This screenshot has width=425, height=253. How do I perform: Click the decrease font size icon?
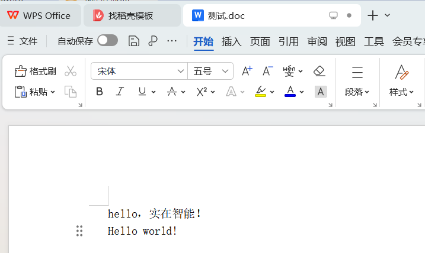(x=267, y=72)
